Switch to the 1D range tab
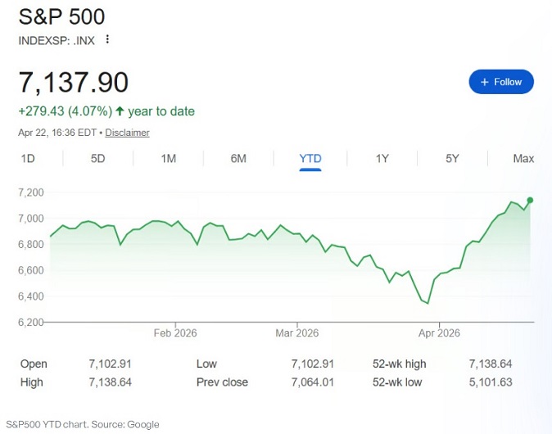This screenshot has height=434, width=552. 28,159
